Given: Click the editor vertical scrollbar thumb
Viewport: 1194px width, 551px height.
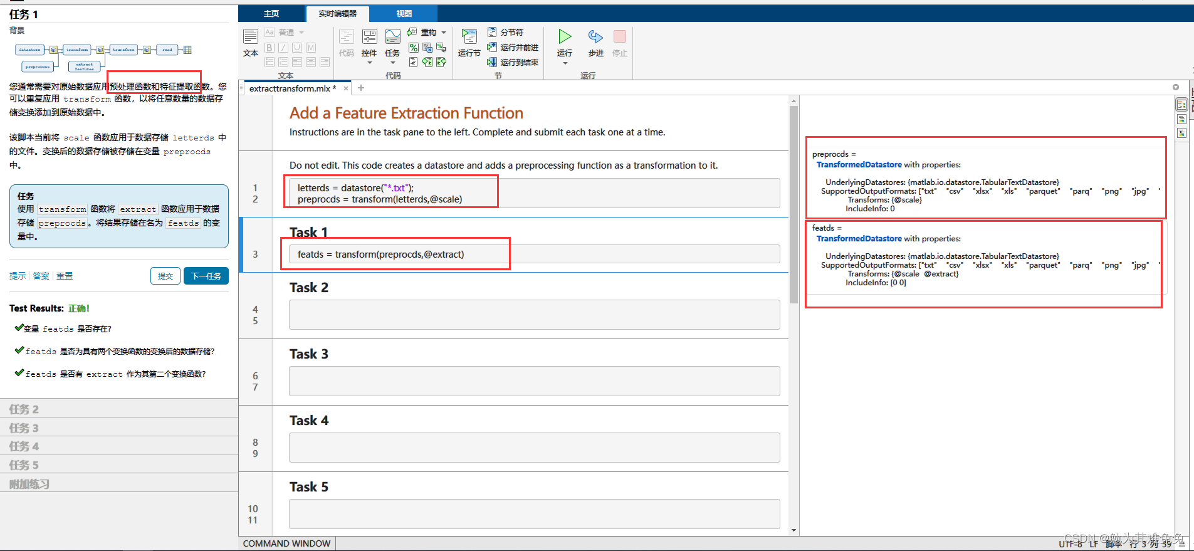Looking at the screenshot, I should click(793, 205).
